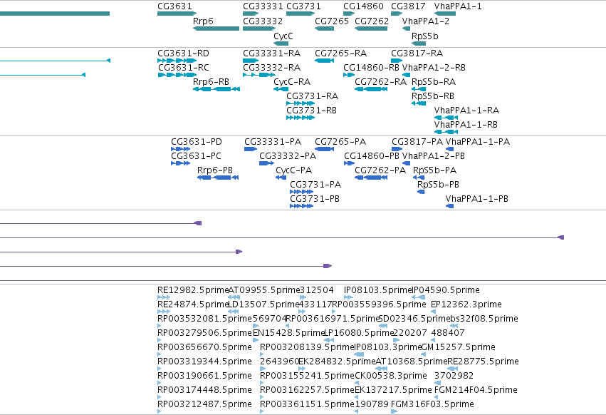Select the CycC gene arrow
Viewport: 606px width, 415px height.
tap(281, 43)
